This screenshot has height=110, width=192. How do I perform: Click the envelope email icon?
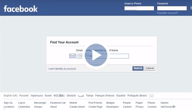72,56
